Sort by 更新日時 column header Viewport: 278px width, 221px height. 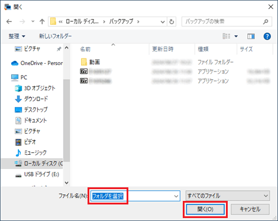(163, 49)
